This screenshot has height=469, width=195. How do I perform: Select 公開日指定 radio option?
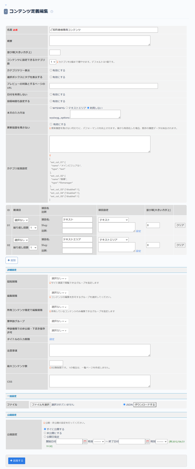click(x=45, y=437)
